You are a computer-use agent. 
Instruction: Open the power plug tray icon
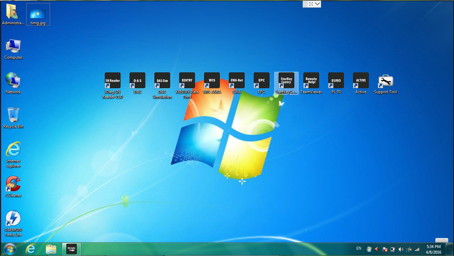coord(393,249)
